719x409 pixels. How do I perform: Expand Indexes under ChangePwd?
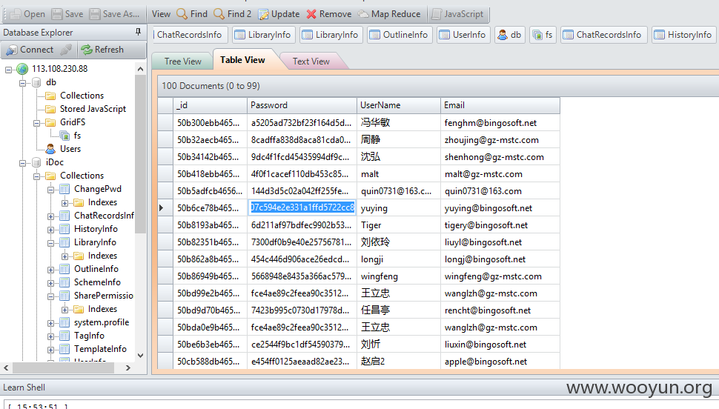click(x=65, y=203)
